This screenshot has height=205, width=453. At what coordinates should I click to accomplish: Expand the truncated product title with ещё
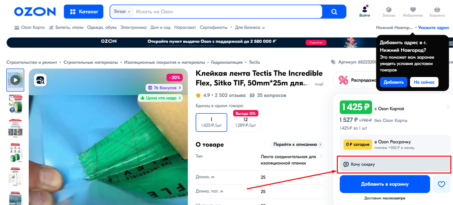[x=319, y=84]
